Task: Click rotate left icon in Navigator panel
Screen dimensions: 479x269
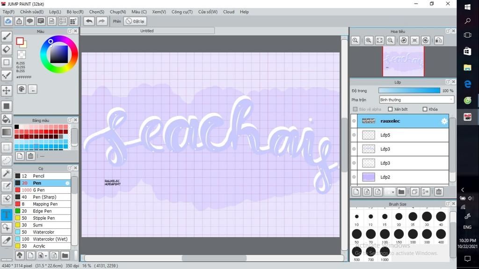Action: (404, 40)
